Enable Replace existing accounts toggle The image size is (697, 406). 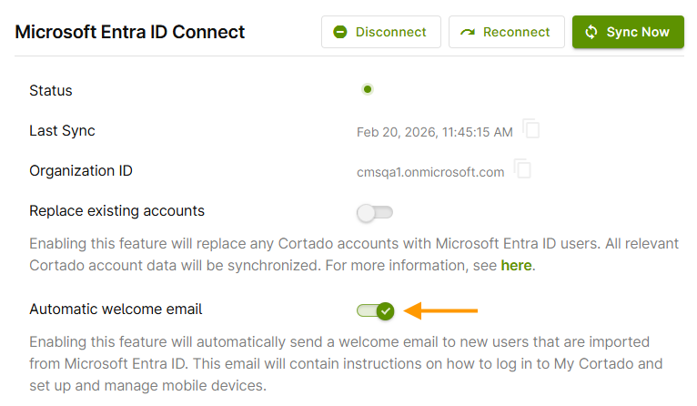[374, 213]
